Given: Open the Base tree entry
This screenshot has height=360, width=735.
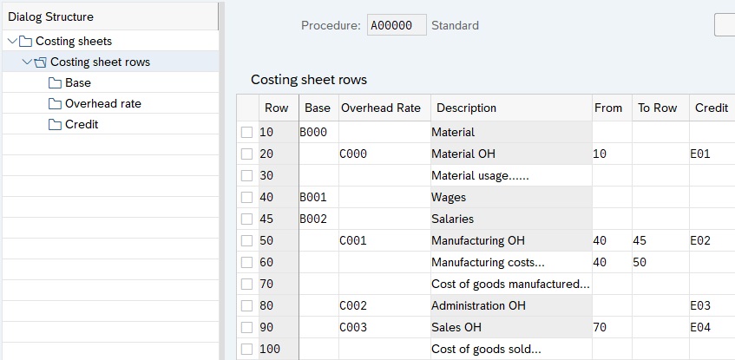Looking at the screenshot, I should click(77, 82).
